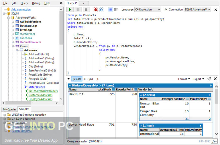Click the arrow icon beside Connection label
This screenshot has height=145, width=220.
166,9
